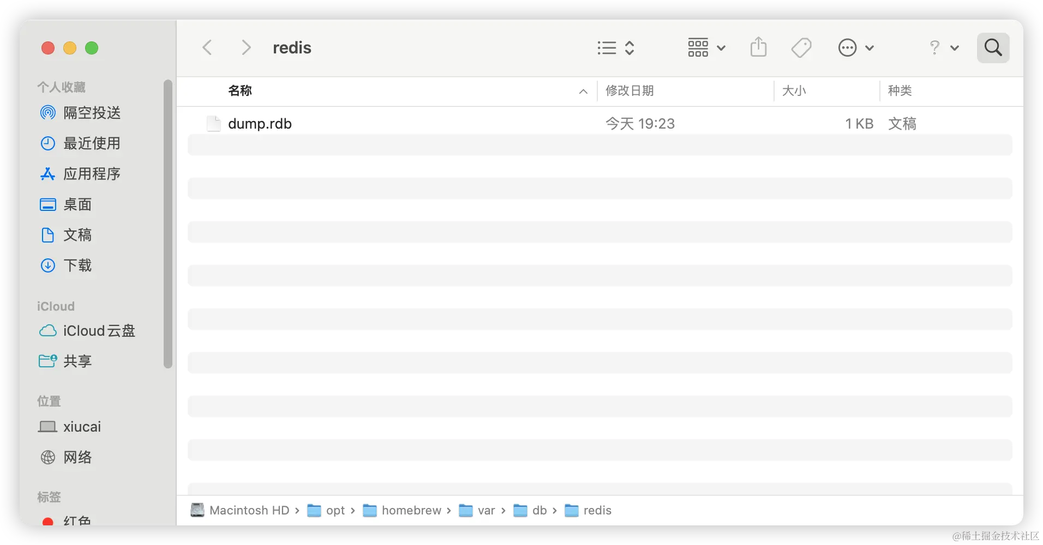Open the question mark dropdown

944,48
